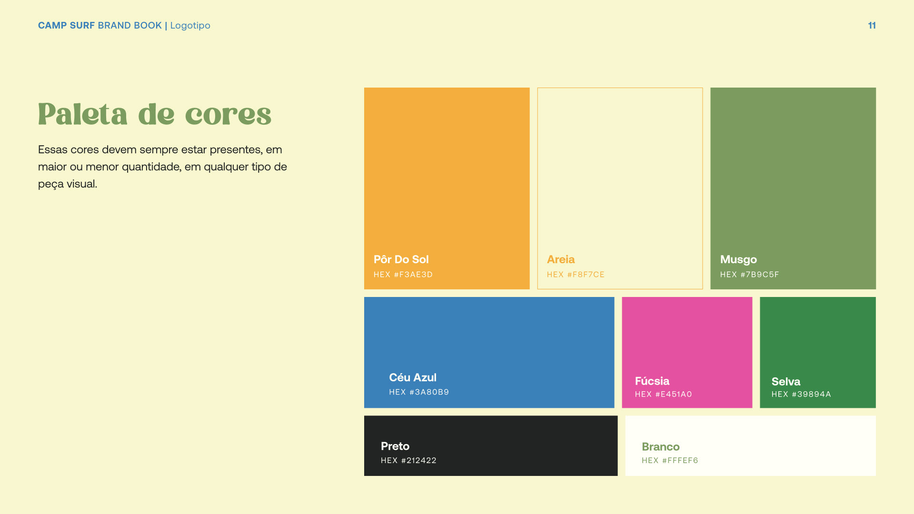Select the Areia cream color swatch
914x514 pixels.
[x=620, y=171]
